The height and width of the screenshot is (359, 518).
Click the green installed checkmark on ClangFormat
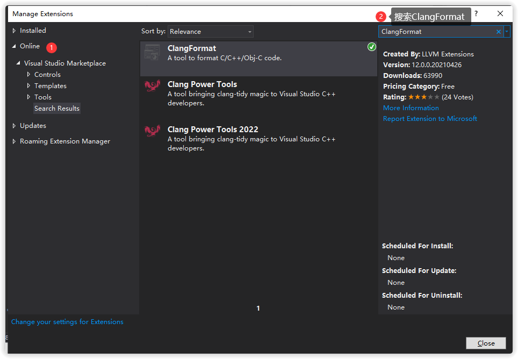click(x=371, y=47)
